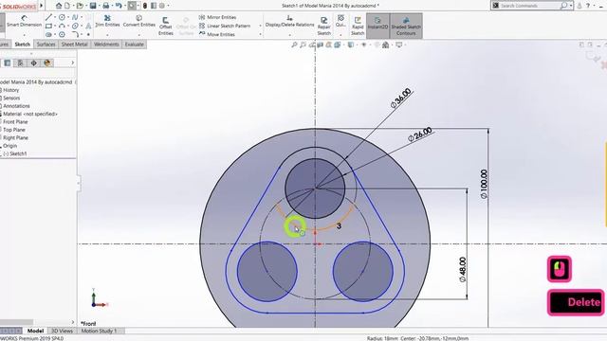
Task: Switch to the Sketch tab
Action: click(23, 45)
